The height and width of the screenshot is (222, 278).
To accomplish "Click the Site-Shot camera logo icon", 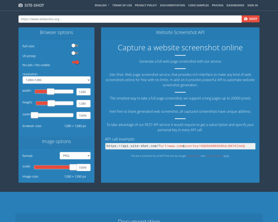I will (21, 5).
